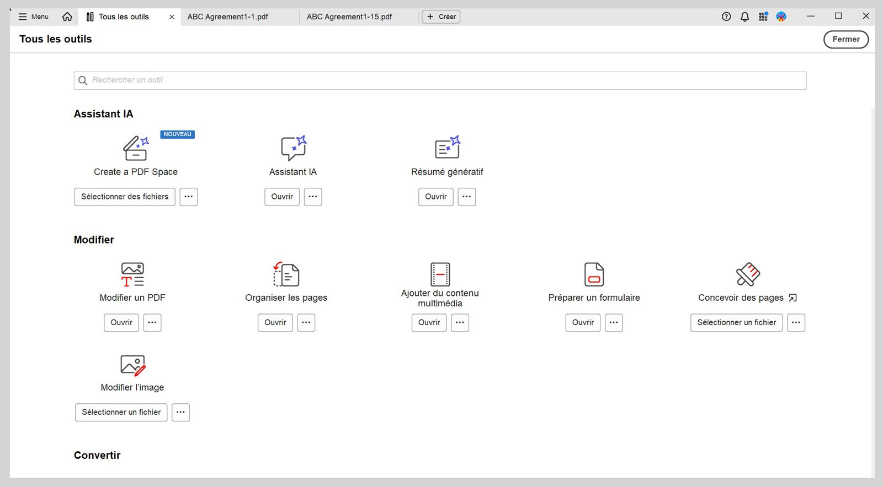The height and width of the screenshot is (487, 883).
Task: Click Sélectionner un fichier for Modifier l'image
Action: click(121, 412)
